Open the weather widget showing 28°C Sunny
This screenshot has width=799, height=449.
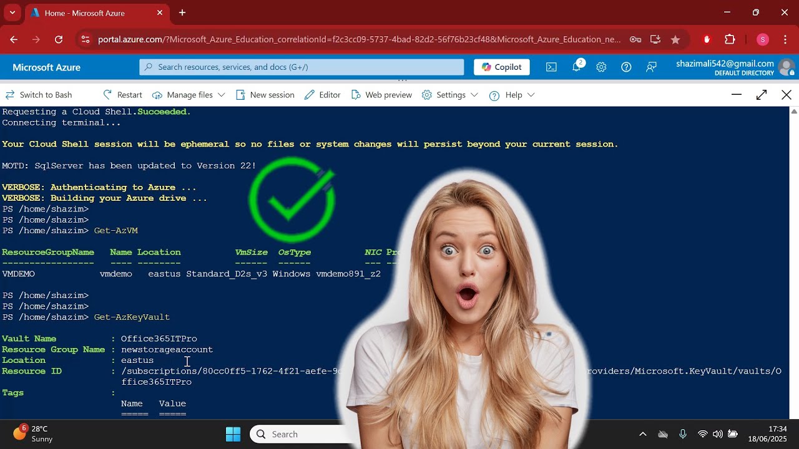click(32, 433)
